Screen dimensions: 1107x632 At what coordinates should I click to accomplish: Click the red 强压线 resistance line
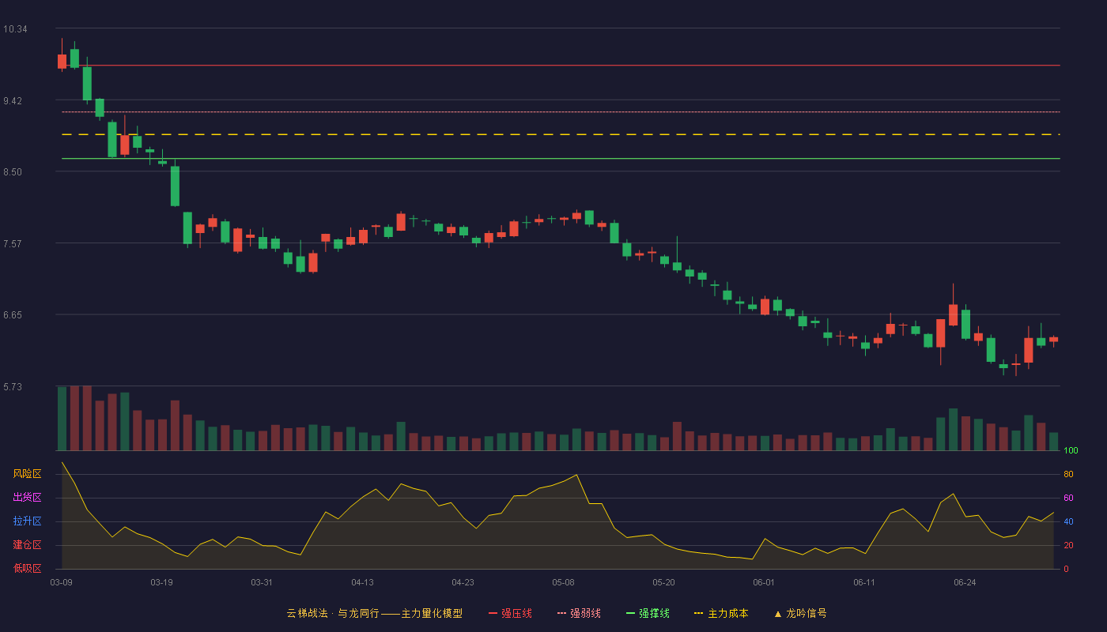tap(561, 66)
